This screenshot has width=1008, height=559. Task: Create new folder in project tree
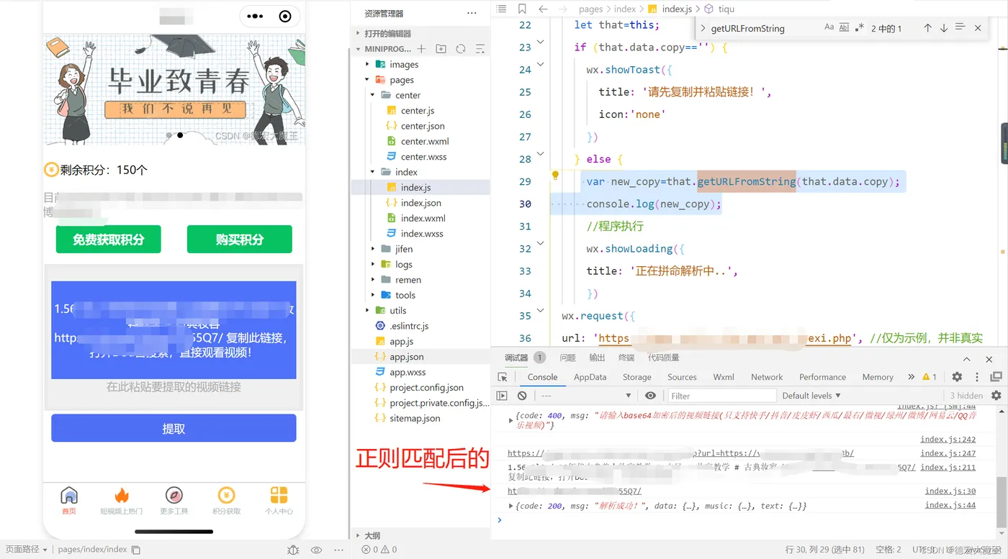pyautogui.click(x=441, y=49)
